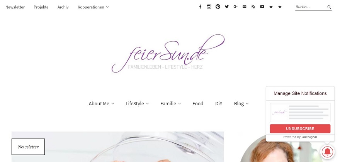Click the feierSun.de header logo
The width and height of the screenshot is (340, 162).
[x=168, y=54]
